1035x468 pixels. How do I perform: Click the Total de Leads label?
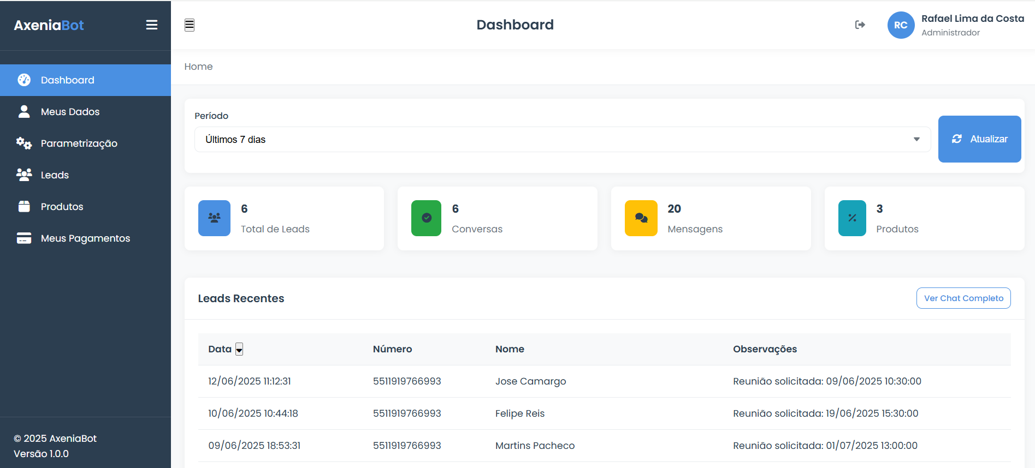pyautogui.click(x=275, y=229)
